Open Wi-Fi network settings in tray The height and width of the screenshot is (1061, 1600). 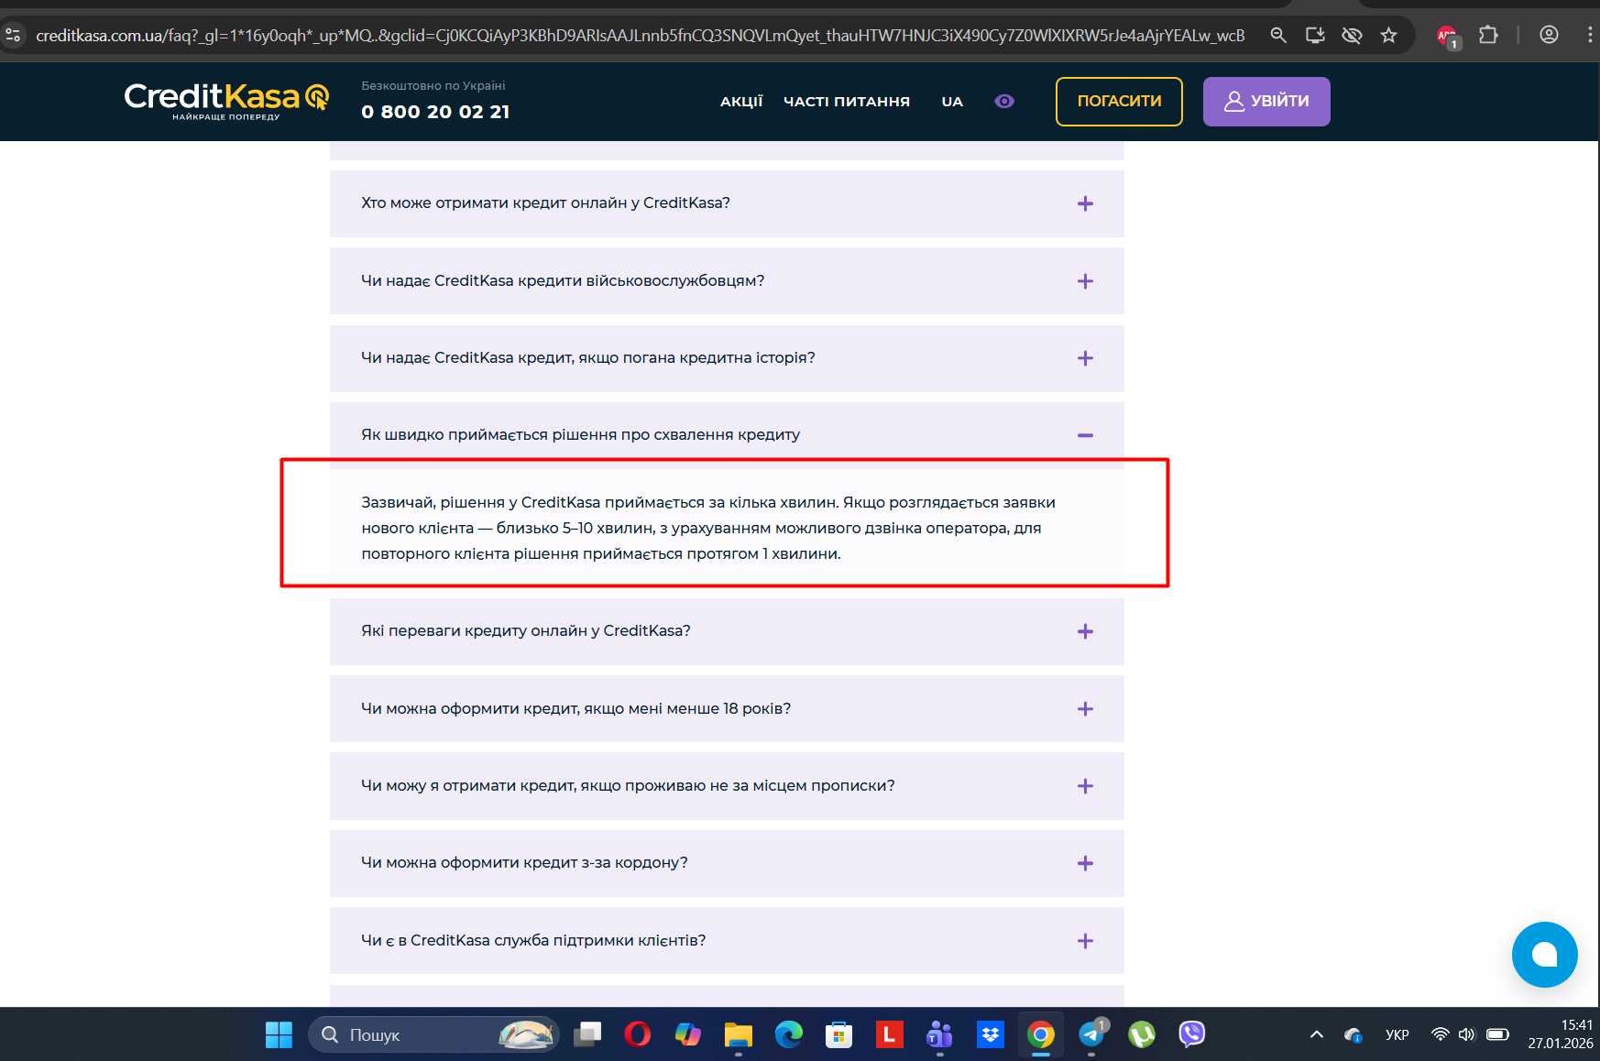click(x=1441, y=1035)
